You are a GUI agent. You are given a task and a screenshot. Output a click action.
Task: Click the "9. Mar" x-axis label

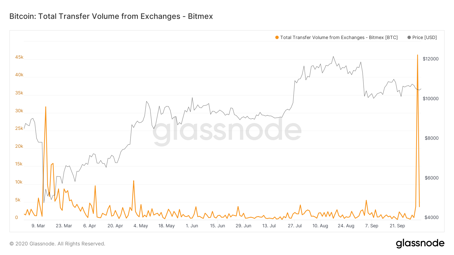tap(38, 226)
